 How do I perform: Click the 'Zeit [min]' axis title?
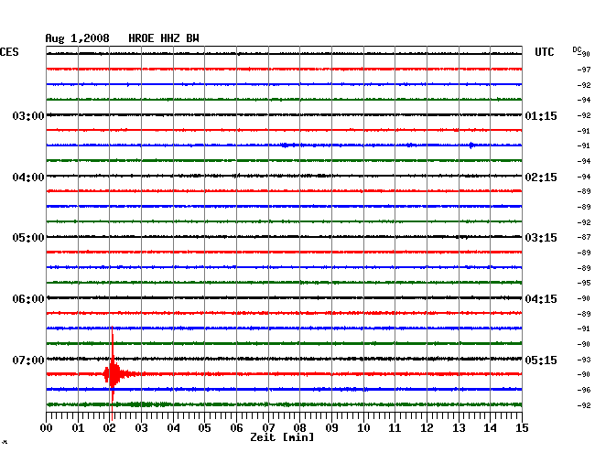pos(282,437)
